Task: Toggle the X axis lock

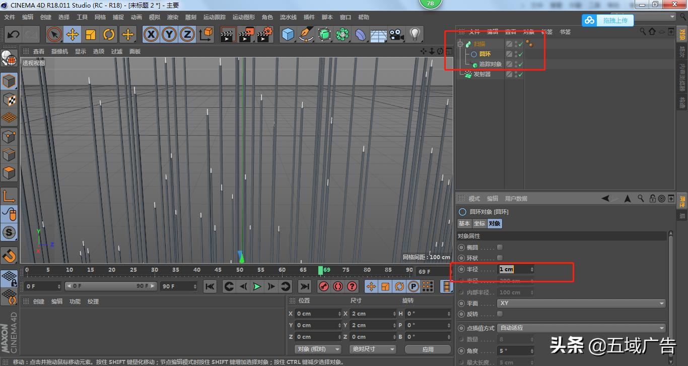Action: [x=151, y=35]
